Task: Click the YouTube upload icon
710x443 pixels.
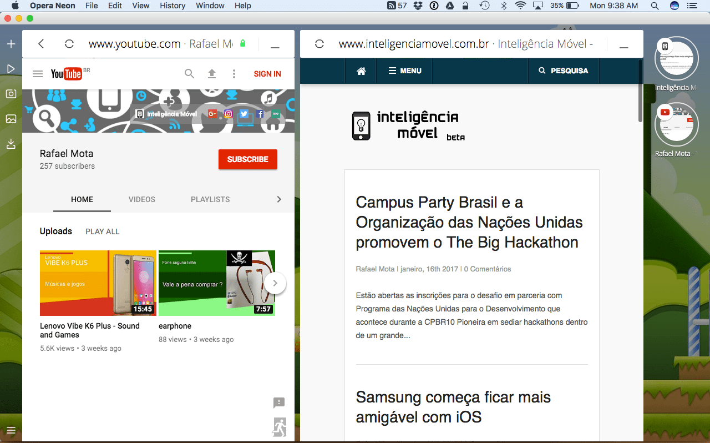Action: pyautogui.click(x=212, y=74)
